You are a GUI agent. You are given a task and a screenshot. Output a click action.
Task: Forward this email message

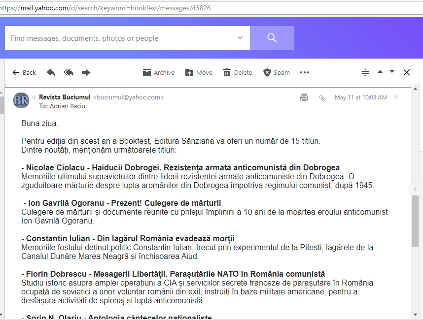86,72
